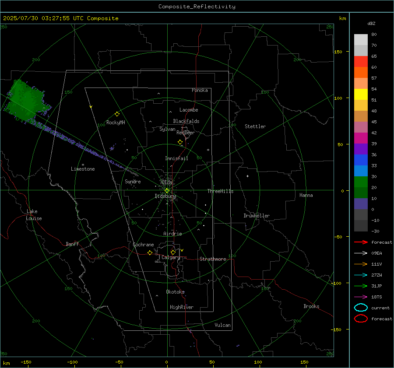Image resolution: width=394 pixels, height=368 pixels.
Task: Click the Limestone label
Action: (x=83, y=169)
